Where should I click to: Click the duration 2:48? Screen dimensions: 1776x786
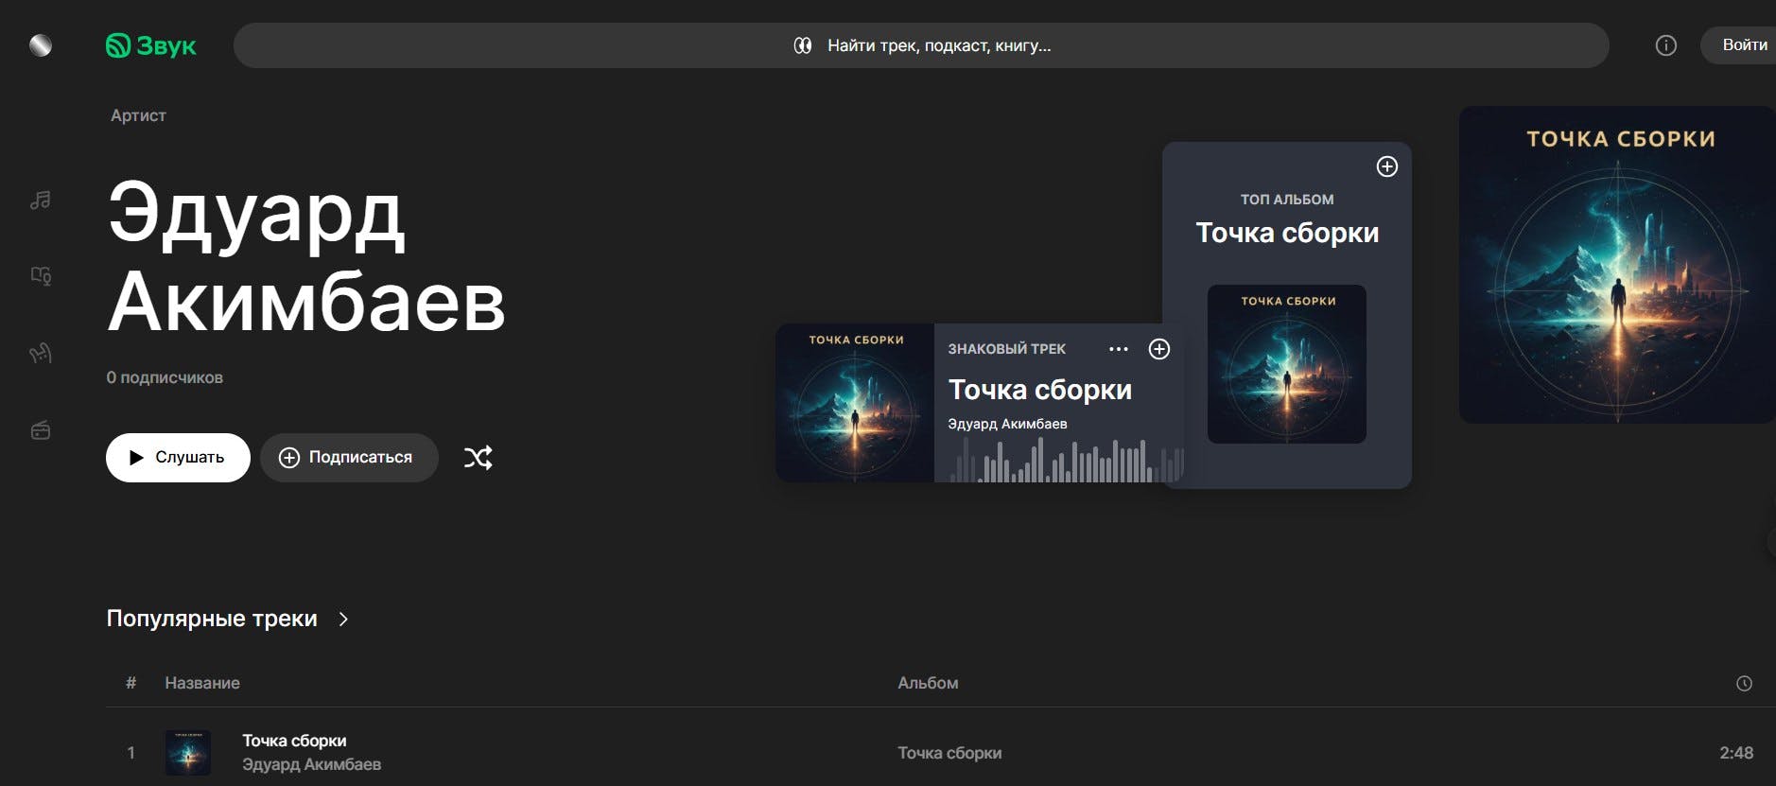coord(1736,753)
